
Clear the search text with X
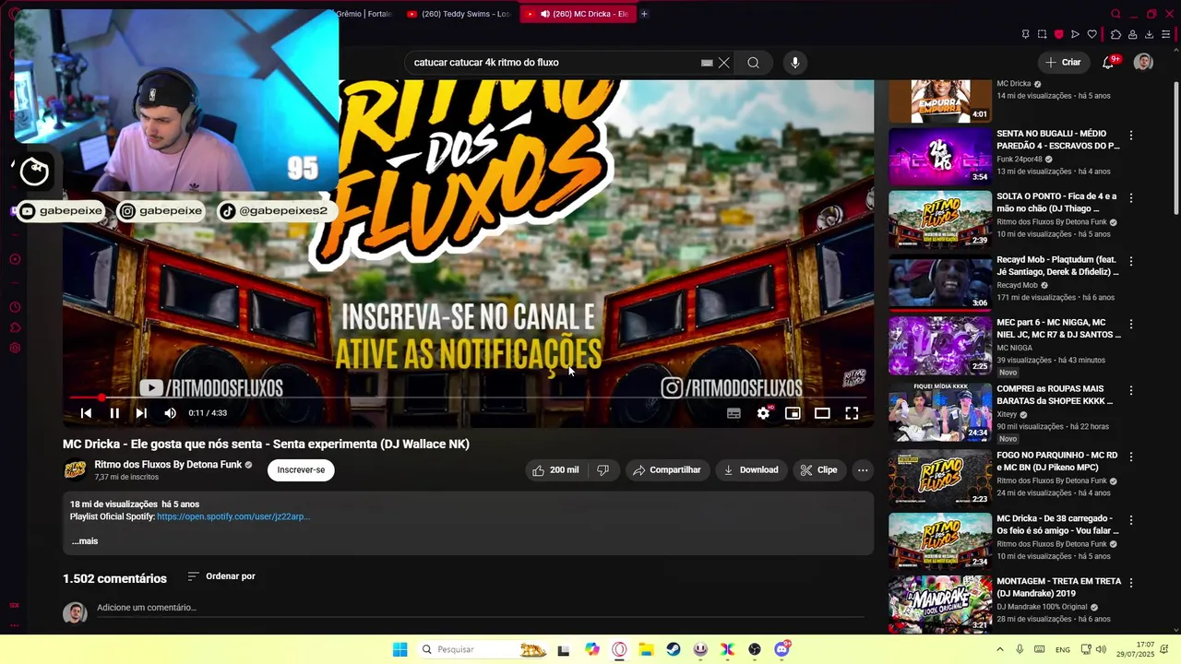pyautogui.click(x=724, y=63)
